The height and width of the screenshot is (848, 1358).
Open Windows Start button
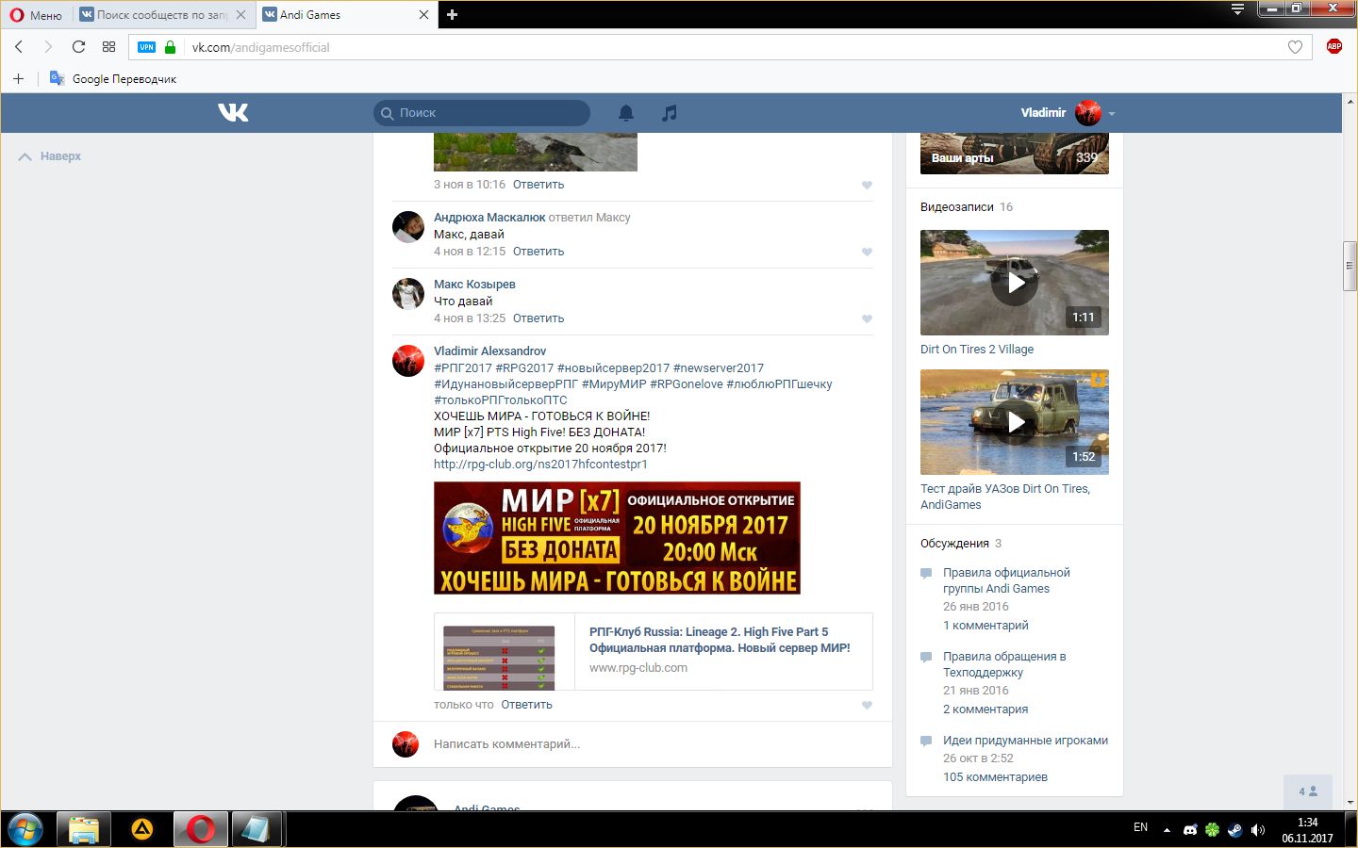click(x=25, y=830)
